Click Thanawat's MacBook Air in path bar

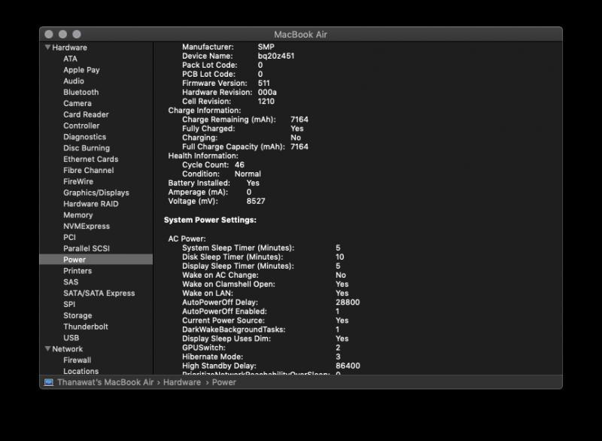105,382
